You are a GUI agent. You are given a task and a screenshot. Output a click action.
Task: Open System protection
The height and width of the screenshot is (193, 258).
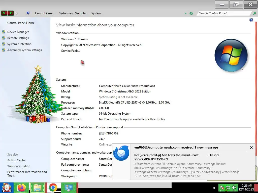click(19, 44)
